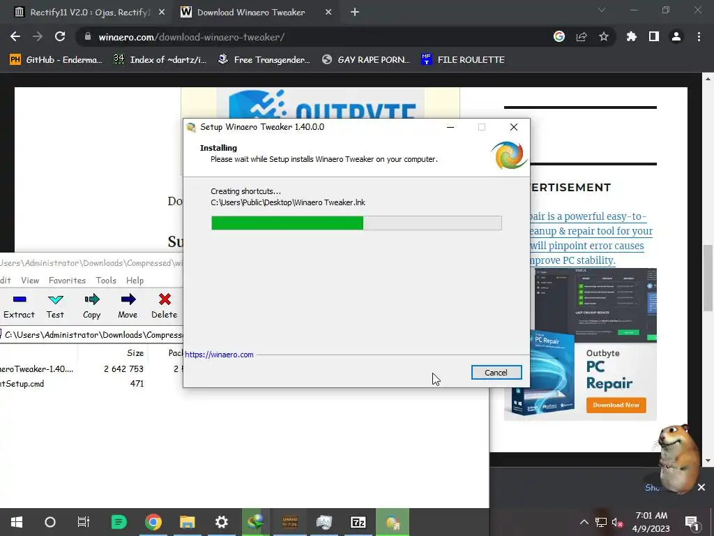Bookmark this page with the star
Viewport: 714px width, 536px height.
604,36
